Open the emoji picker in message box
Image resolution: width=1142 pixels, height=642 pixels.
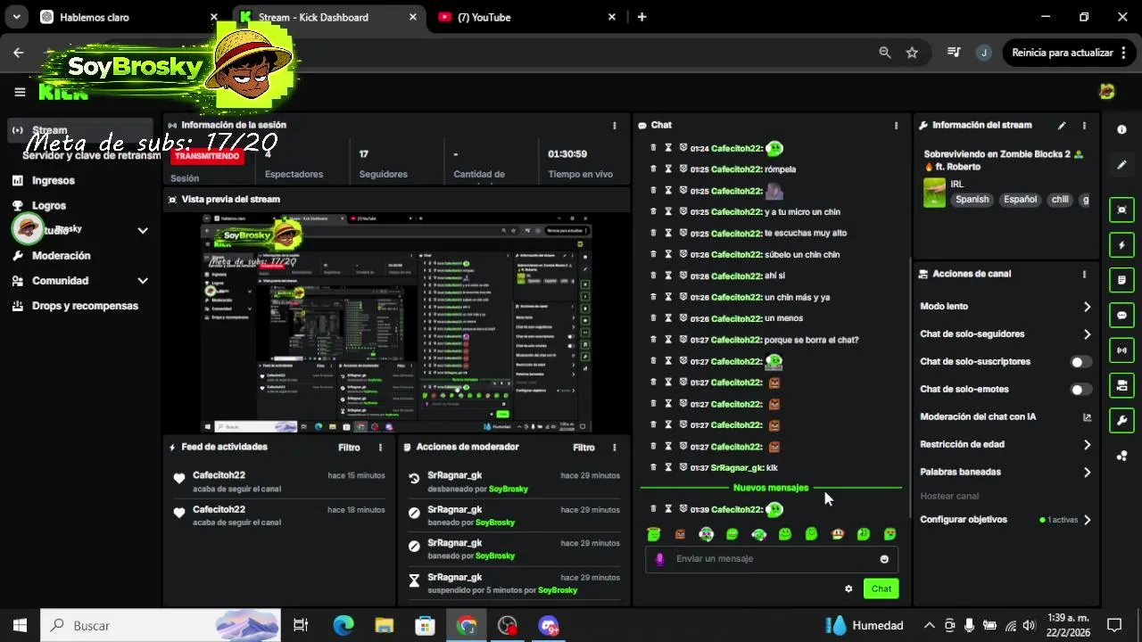[884, 559]
